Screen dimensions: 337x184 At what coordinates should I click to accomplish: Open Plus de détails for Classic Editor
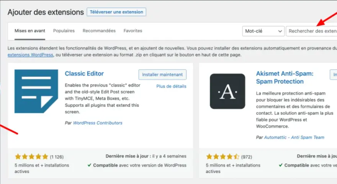coord(171,86)
